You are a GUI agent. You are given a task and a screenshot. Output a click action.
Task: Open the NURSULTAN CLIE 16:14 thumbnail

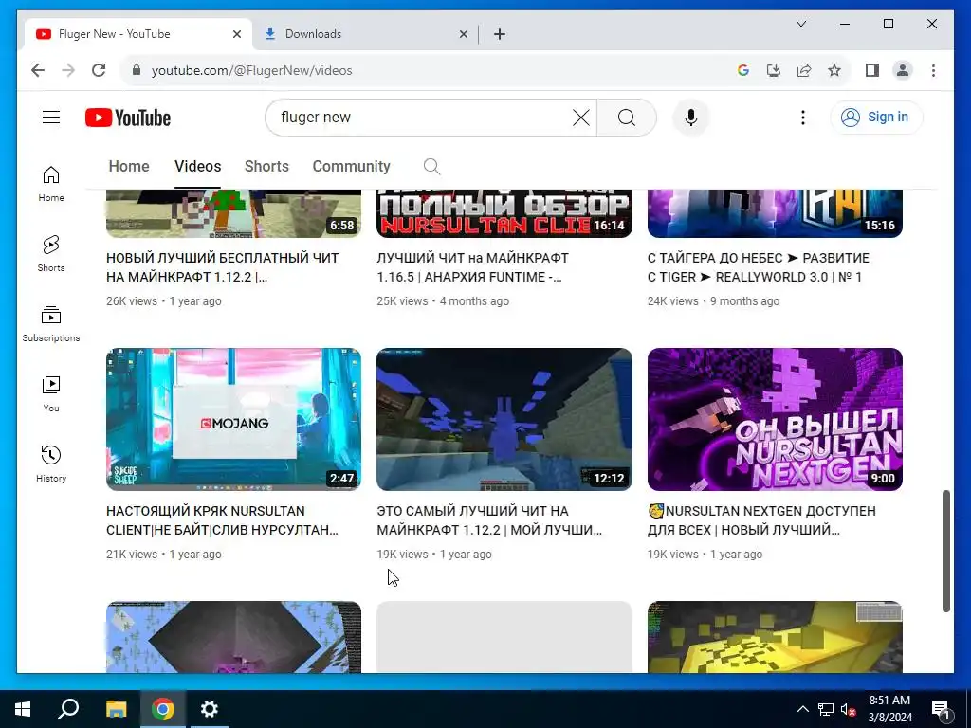[504, 213]
